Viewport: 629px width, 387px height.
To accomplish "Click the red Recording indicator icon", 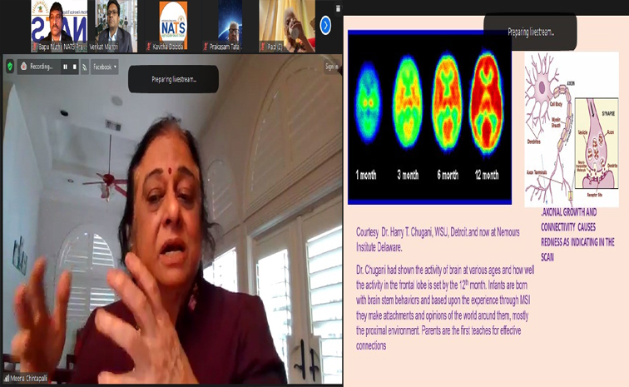I will click(24, 67).
